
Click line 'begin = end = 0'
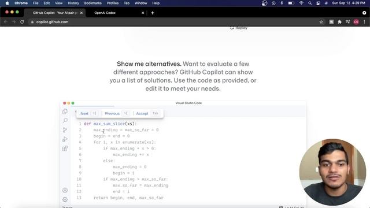112,136
